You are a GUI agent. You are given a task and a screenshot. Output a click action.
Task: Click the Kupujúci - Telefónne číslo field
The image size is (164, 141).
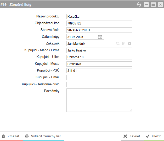(x=99, y=84)
